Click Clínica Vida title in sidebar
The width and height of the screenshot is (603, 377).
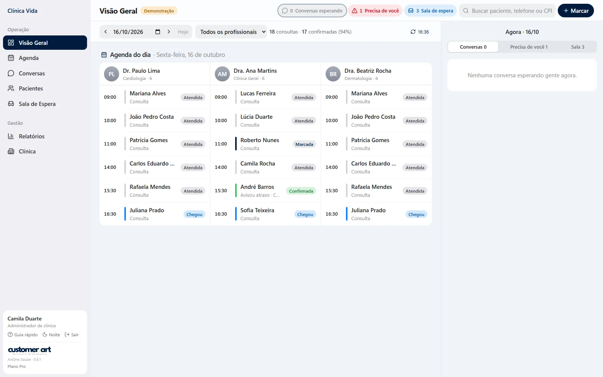(x=22, y=11)
